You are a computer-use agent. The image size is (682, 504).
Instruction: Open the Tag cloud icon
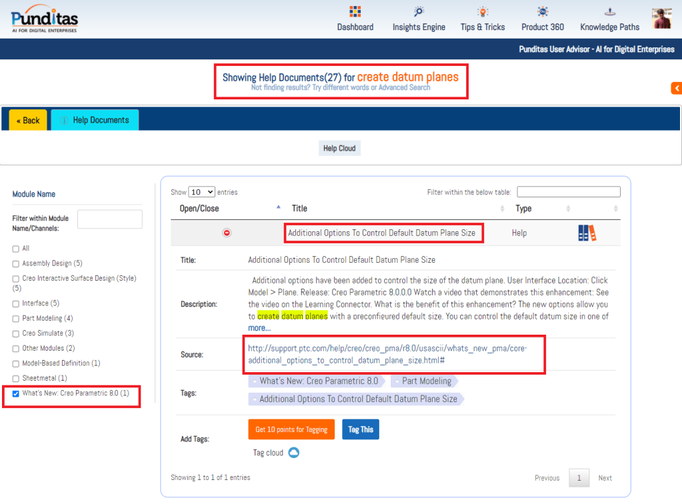(293, 453)
